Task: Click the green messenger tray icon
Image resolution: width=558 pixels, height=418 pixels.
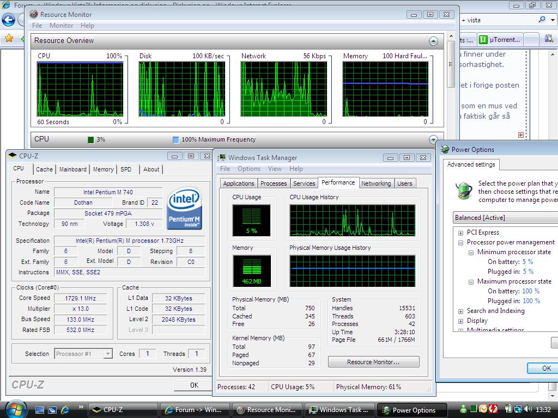Action: tap(463, 409)
